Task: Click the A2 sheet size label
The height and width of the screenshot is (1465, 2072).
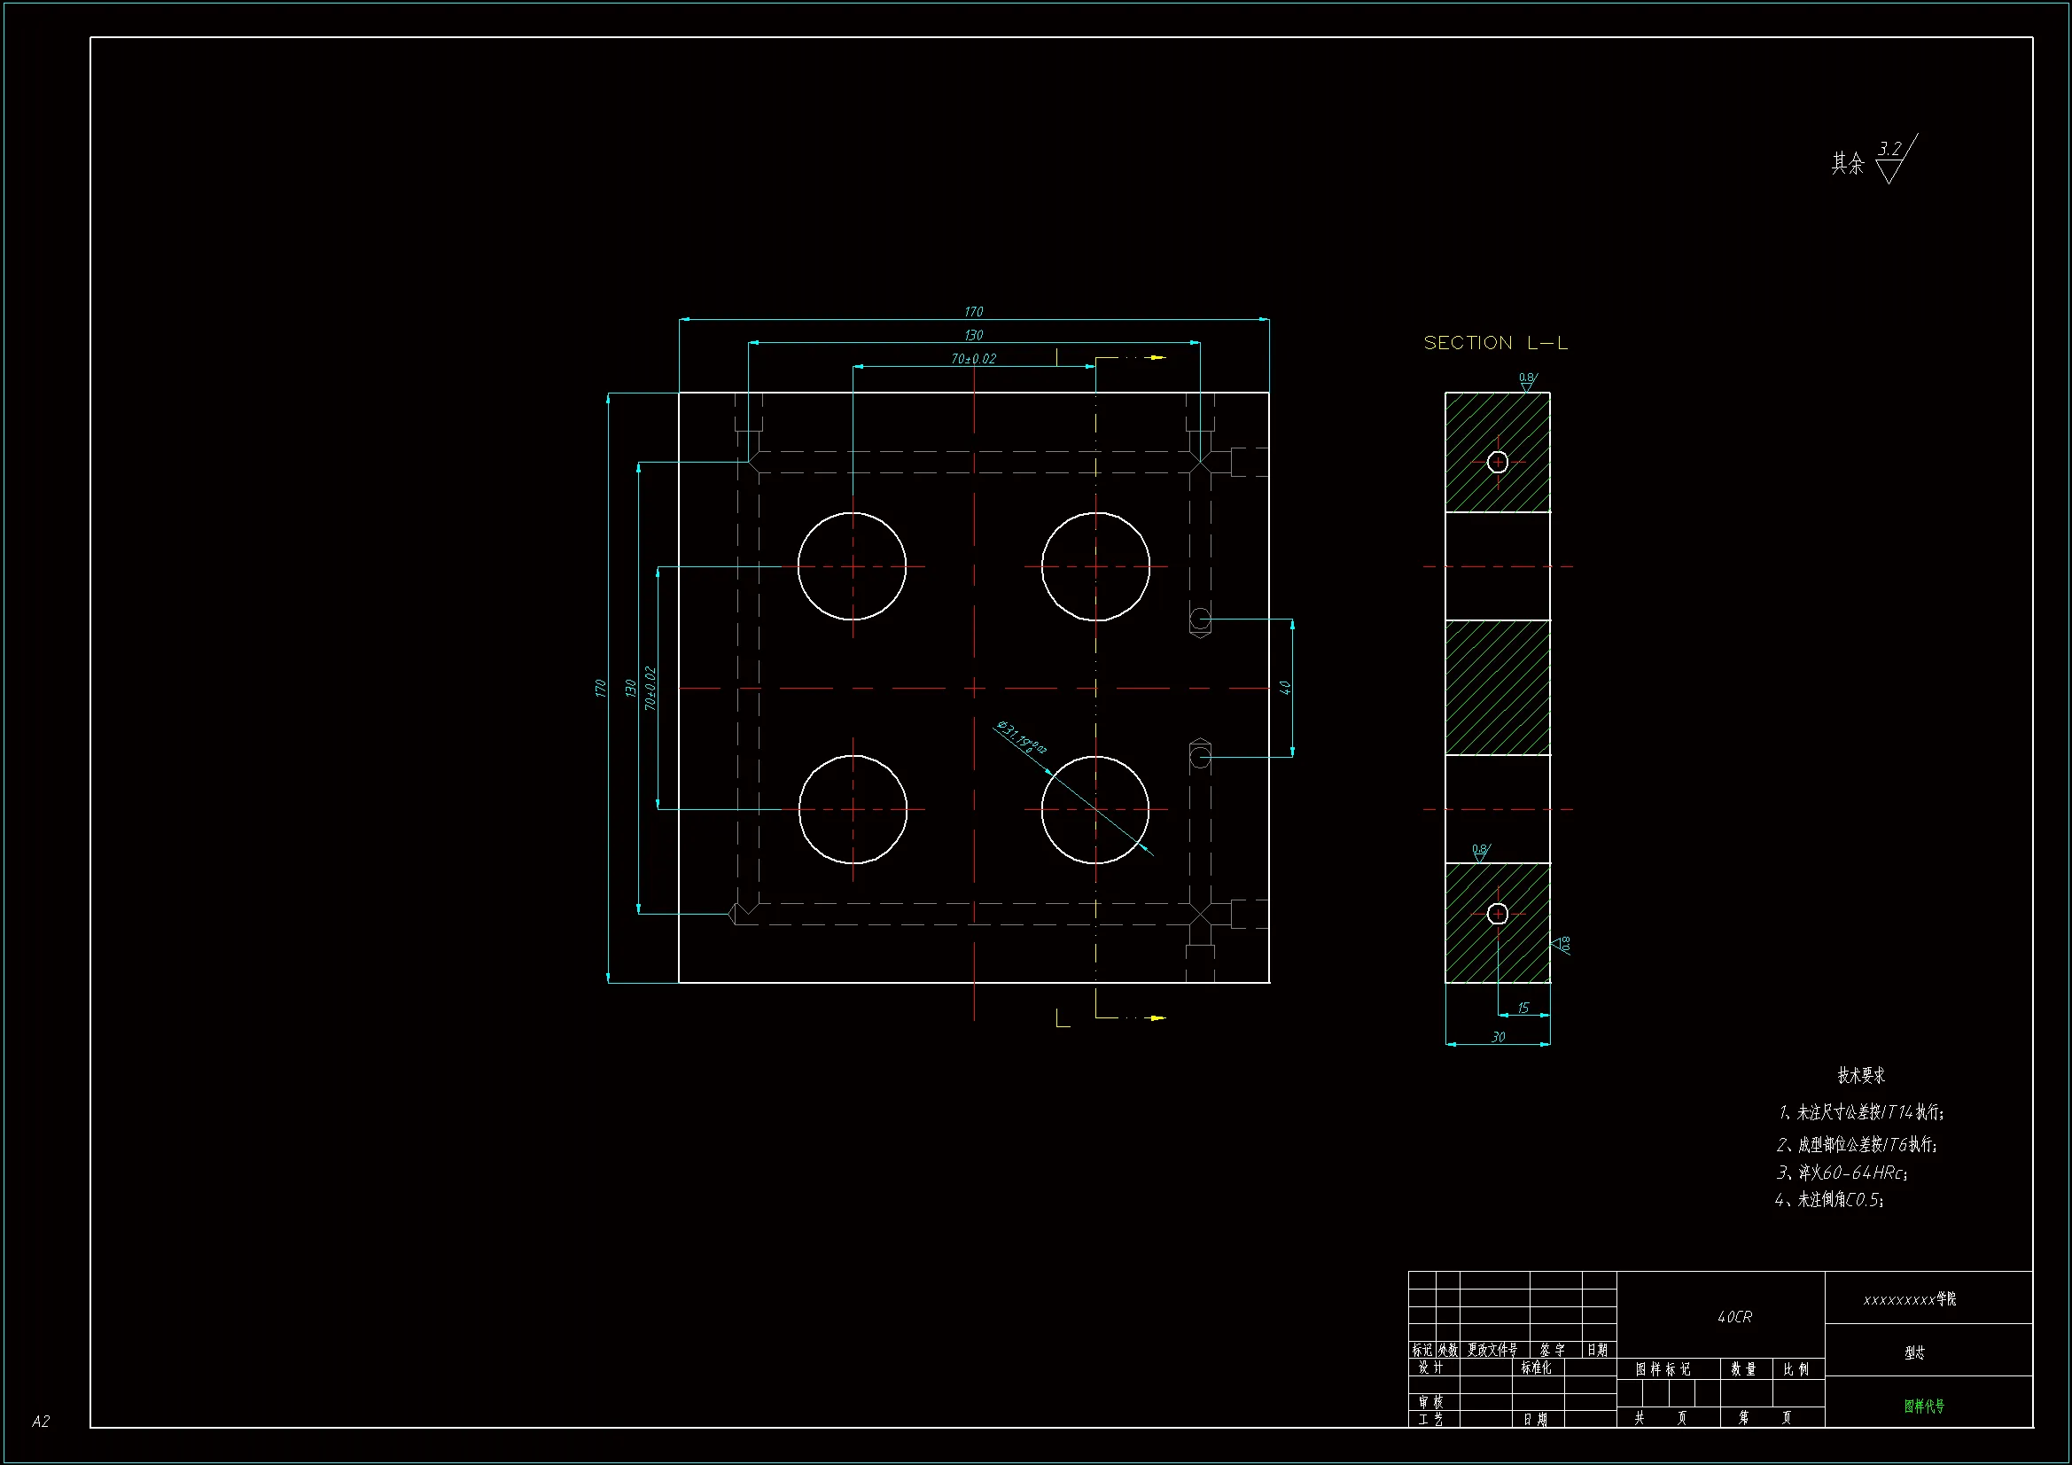Action: pyautogui.click(x=41, y=1422)
